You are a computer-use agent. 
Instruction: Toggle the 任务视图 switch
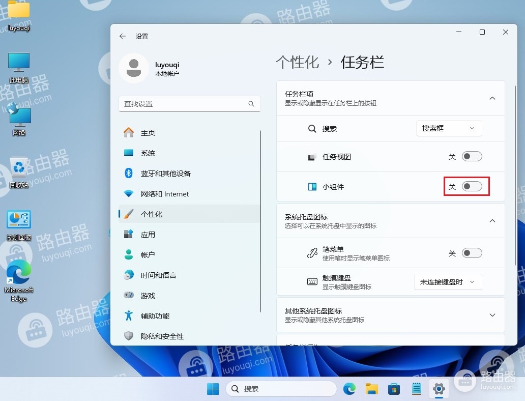coord(472,156)
